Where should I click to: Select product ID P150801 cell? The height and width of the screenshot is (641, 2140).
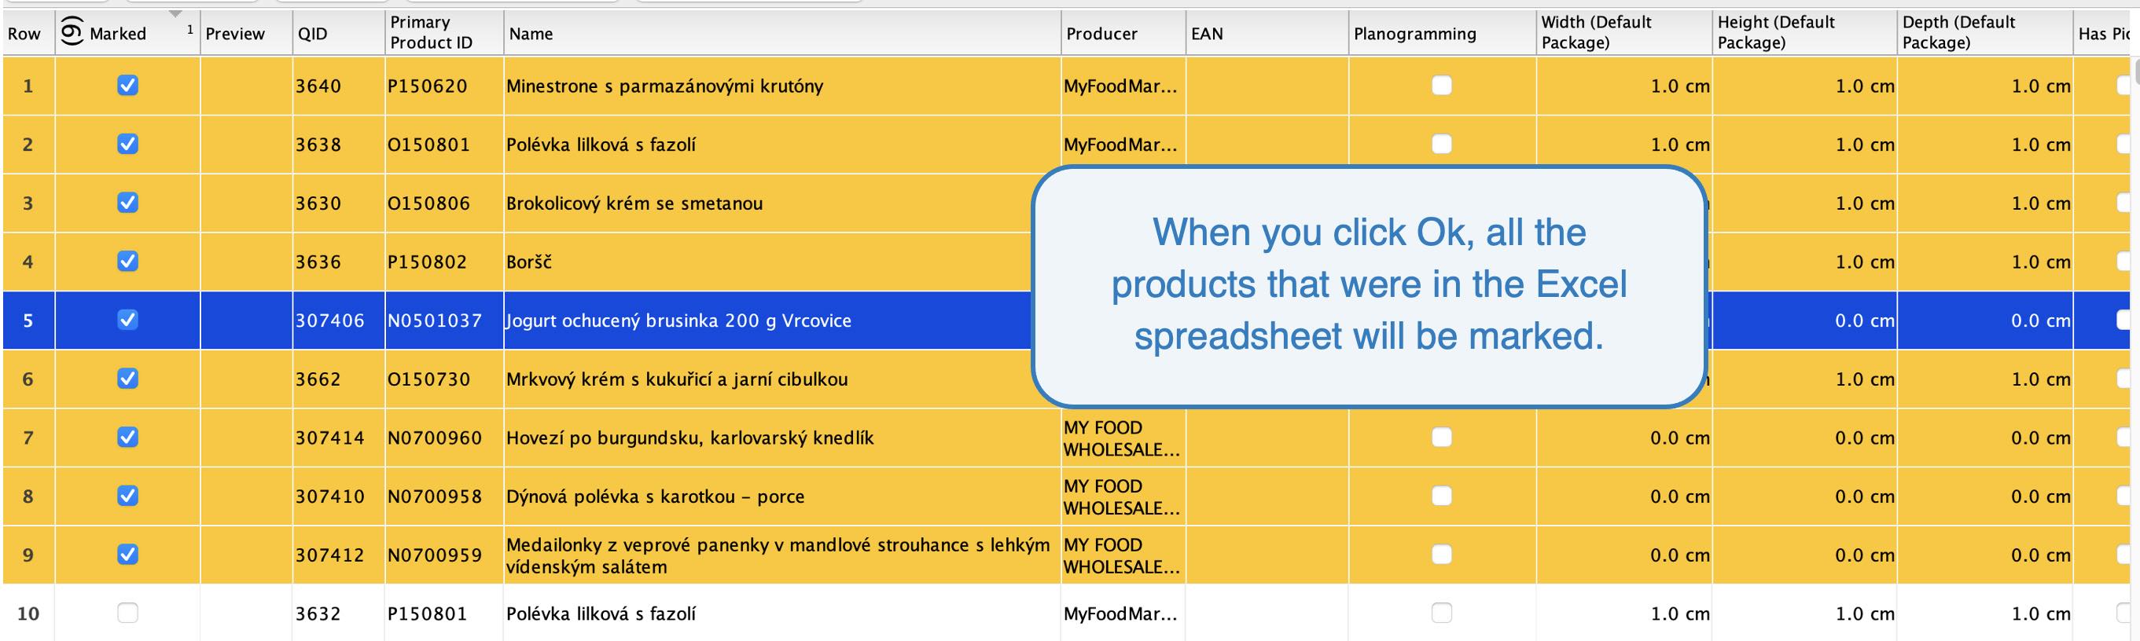click(x=444, y=614)
